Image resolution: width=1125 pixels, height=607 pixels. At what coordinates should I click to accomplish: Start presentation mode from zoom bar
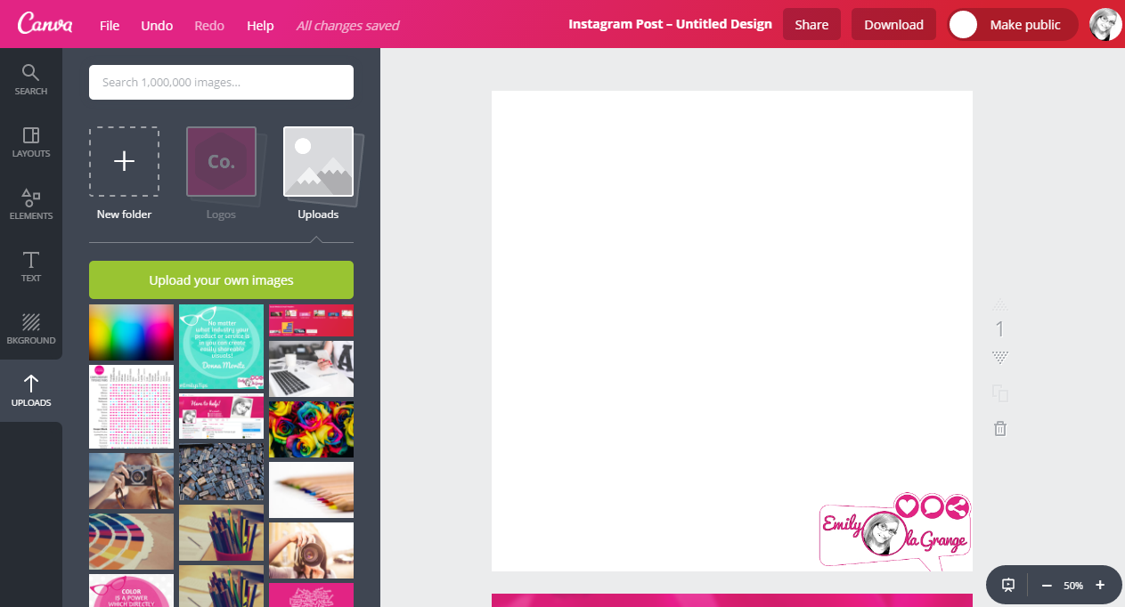pos(1008,585)
